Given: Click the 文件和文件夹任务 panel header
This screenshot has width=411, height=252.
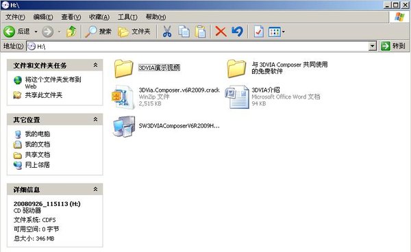Looking at the screenshot, I should tap(55, 65).
